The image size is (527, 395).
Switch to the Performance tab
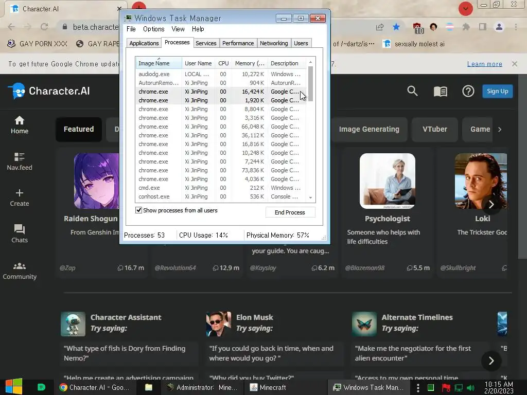[x=238, y=43]
